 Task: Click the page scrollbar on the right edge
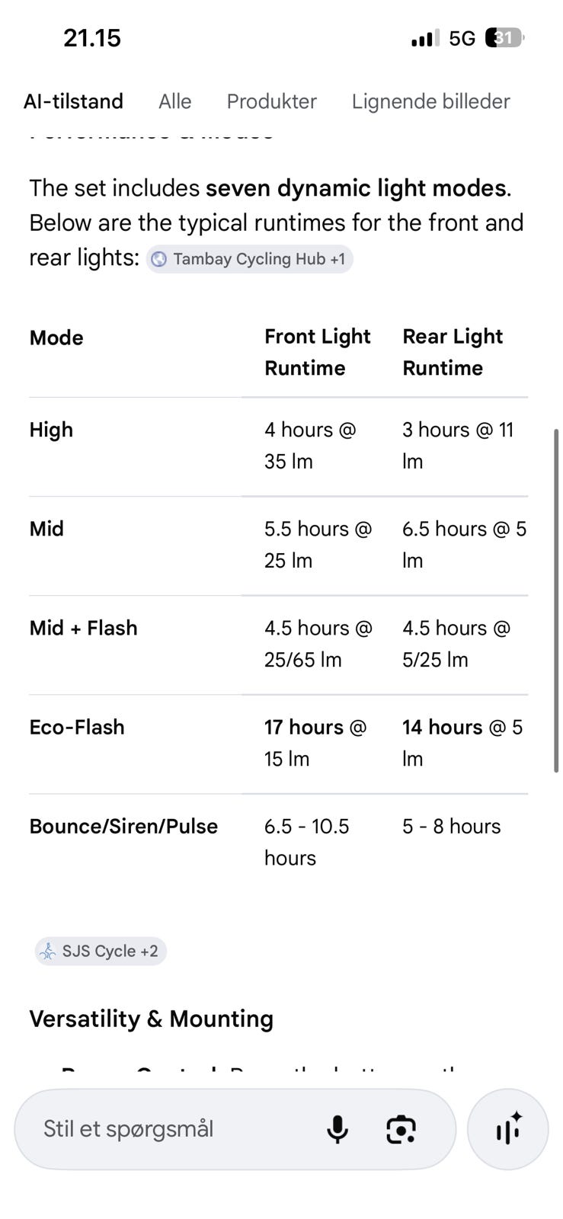pos(557,602)
